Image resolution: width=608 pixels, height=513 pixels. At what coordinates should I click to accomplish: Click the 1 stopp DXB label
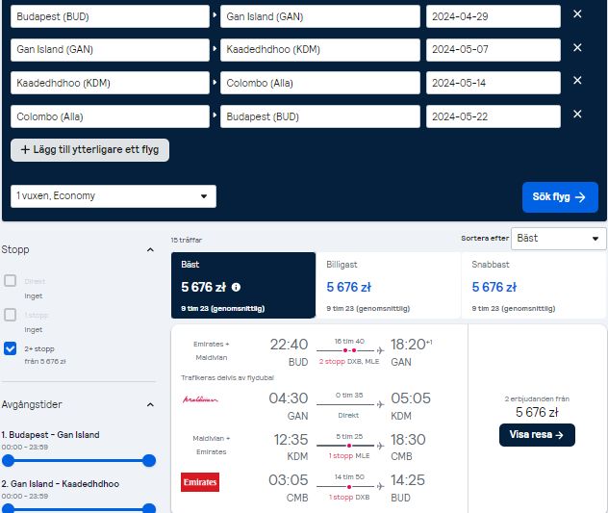pyautogui.click(x=349, y=497)
